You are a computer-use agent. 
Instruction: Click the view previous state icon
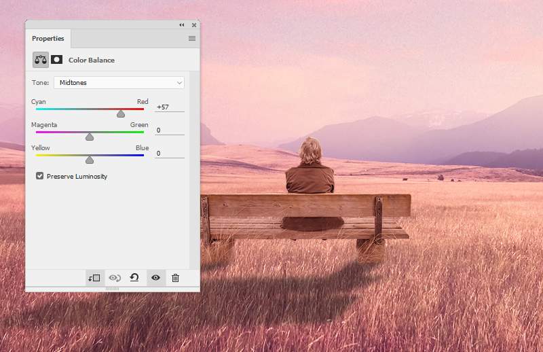coord(115,277)
